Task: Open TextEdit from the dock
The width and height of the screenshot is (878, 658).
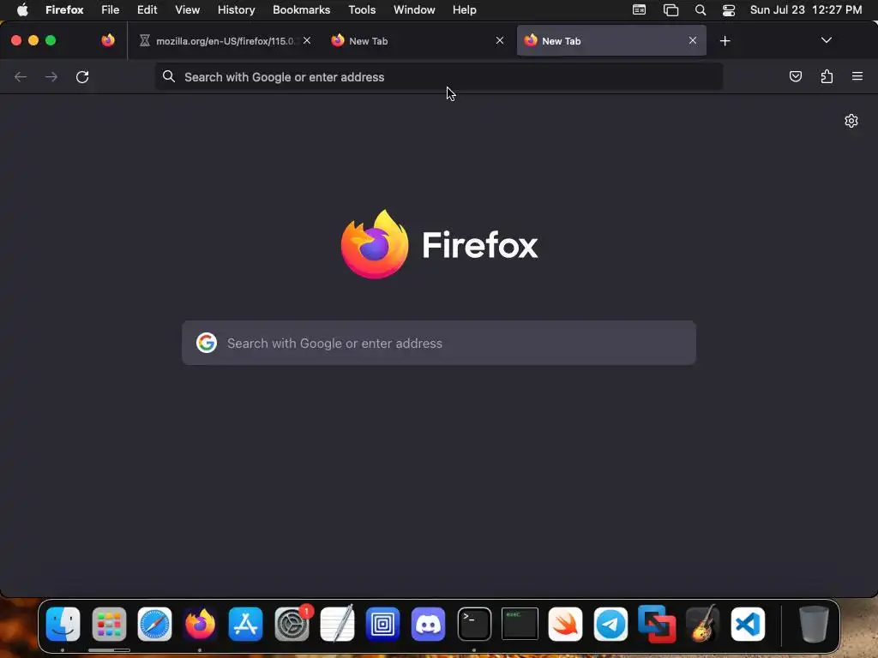Action: (337, 624)
